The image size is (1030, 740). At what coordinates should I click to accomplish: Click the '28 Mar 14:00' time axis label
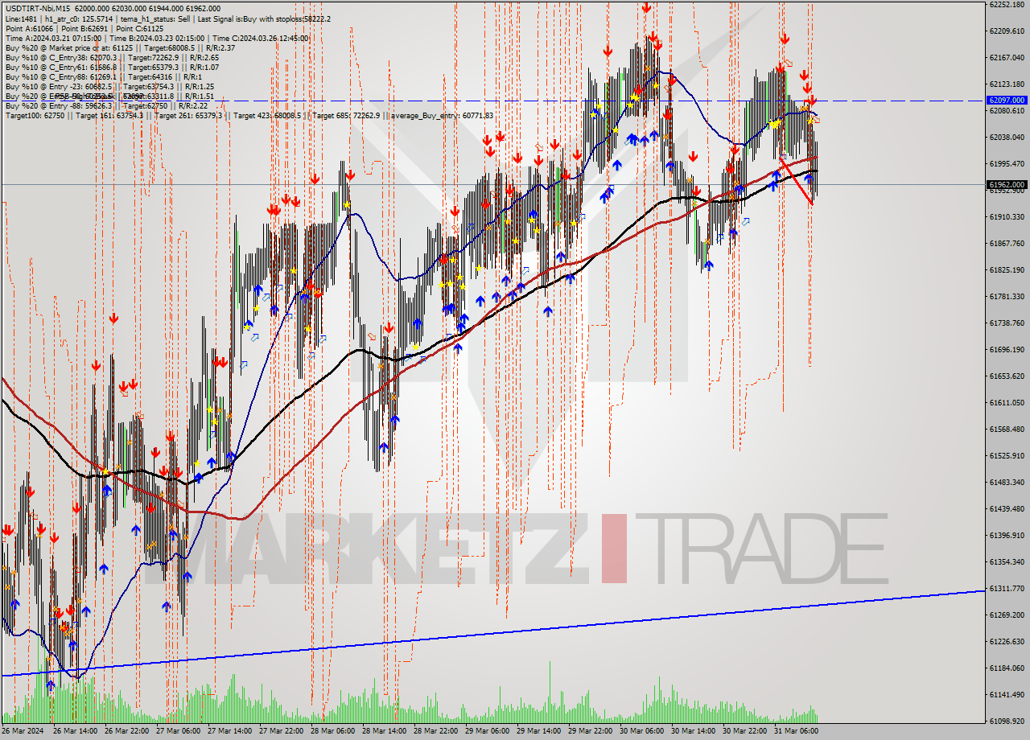[x=385, y=732]
